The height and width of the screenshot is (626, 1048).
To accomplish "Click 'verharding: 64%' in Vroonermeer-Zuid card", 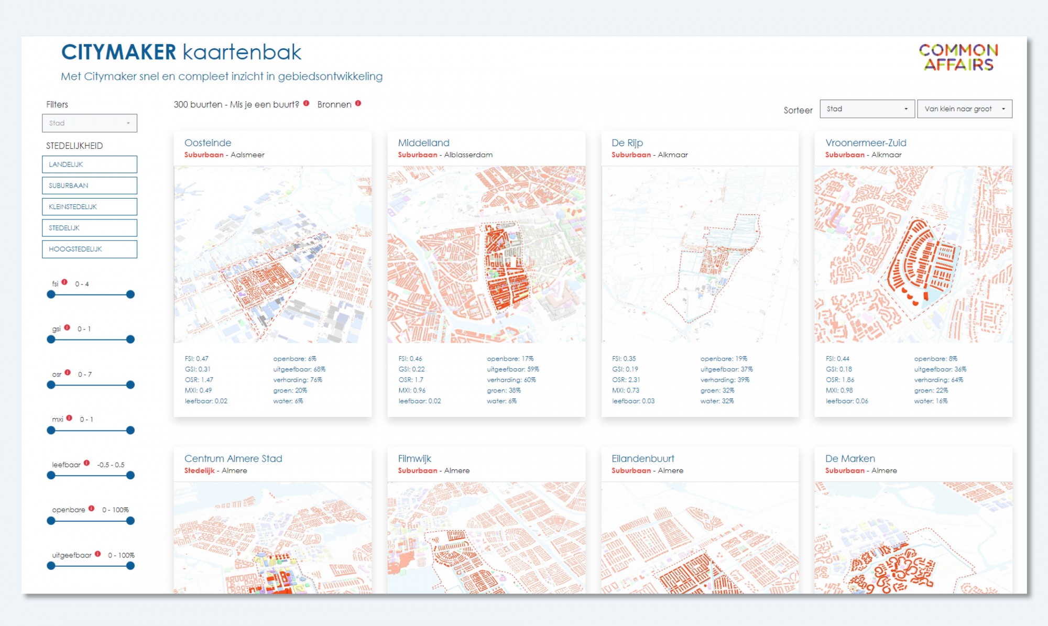I will click(938, 380).
